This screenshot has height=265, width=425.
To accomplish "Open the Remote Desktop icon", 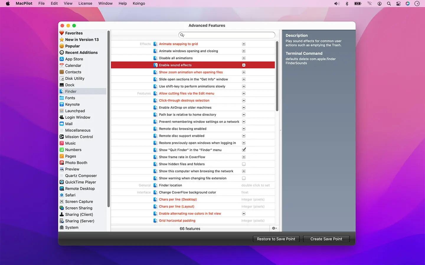I will (62, 188).
